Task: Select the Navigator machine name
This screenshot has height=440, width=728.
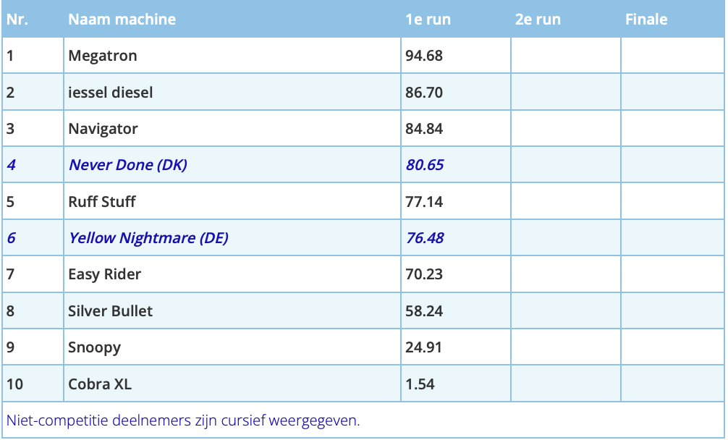Action: pyautogui.click(x=103, y=129)
